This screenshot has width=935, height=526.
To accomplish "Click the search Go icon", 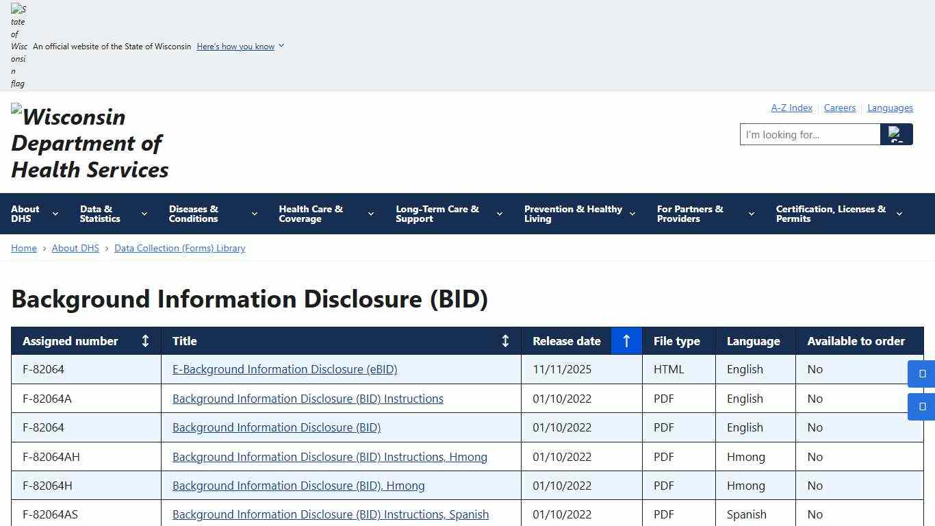I will click(897, 134).
